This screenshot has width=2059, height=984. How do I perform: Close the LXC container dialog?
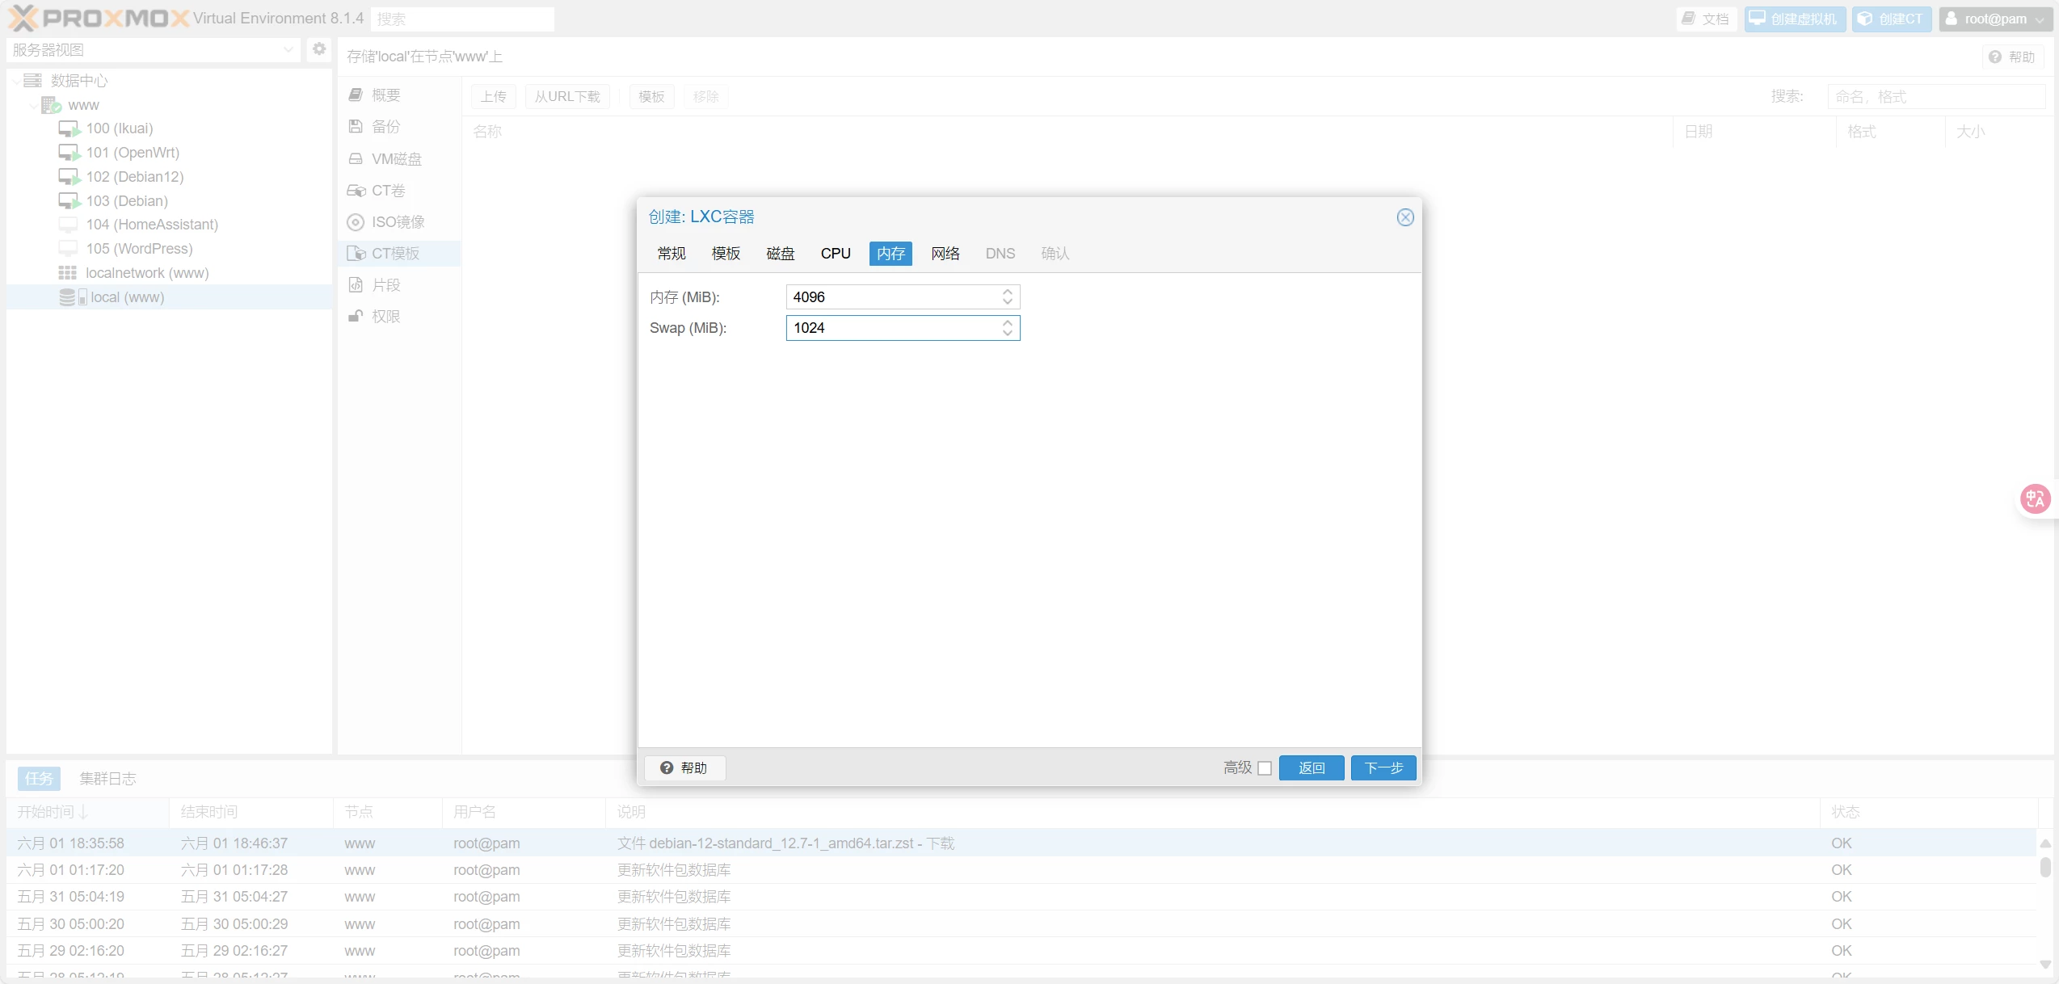coord(1405,217)
